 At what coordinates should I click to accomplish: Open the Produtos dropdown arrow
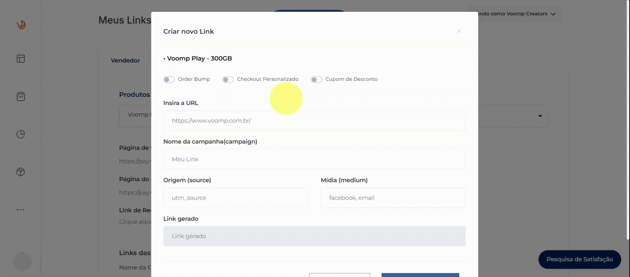point(540,116)
